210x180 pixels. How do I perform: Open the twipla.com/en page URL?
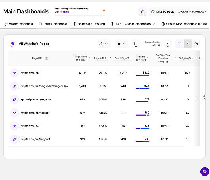pos(29,73)
